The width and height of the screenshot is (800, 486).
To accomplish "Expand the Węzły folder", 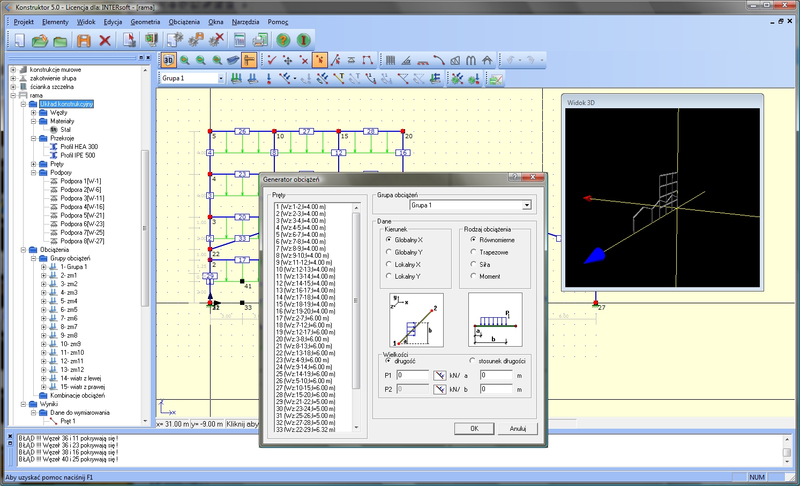I will tap(33, 113).
